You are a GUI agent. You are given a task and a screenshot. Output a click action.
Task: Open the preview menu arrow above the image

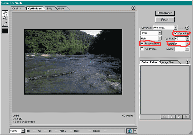133,8
